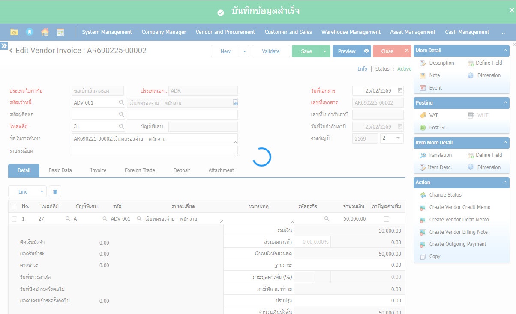Open the document date calendar icon

point(400,90)
